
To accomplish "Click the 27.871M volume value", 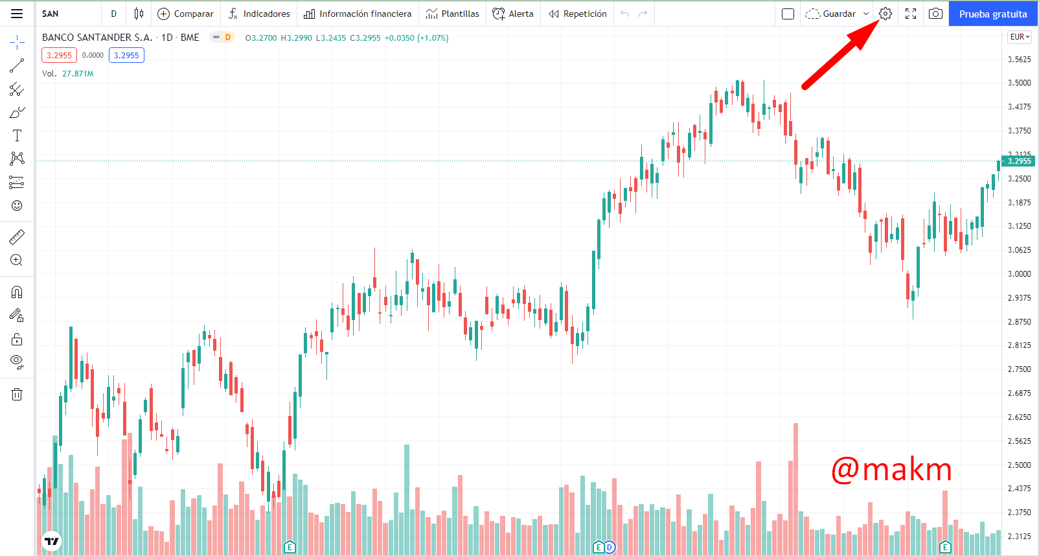I will tap(78, 74).
